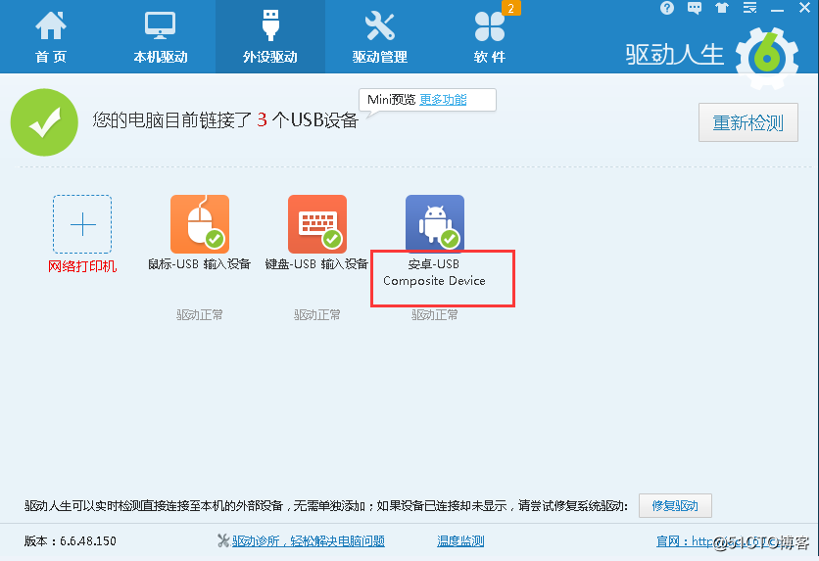Click the 驱动人生 6 gear logo
Image resolution: width=819 pixels, height=561 pixels.
click(767, 57)
